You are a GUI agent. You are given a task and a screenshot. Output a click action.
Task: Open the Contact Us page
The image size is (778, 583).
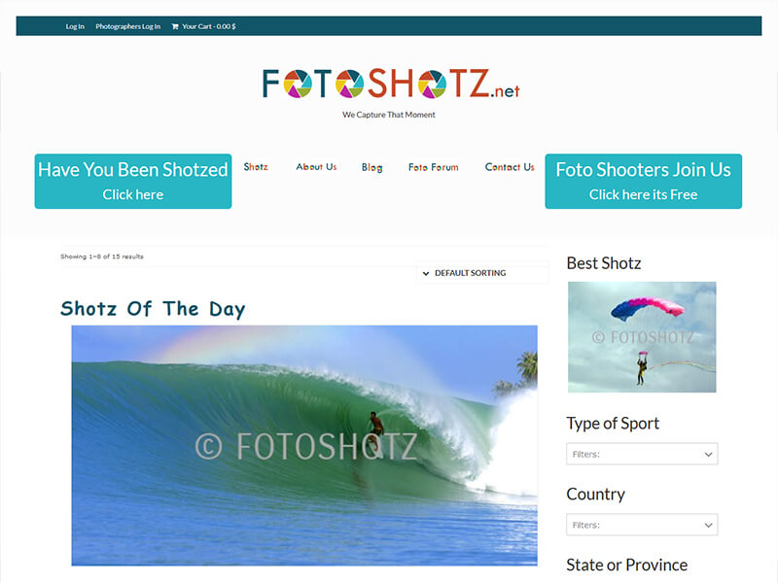coord(509,167)
